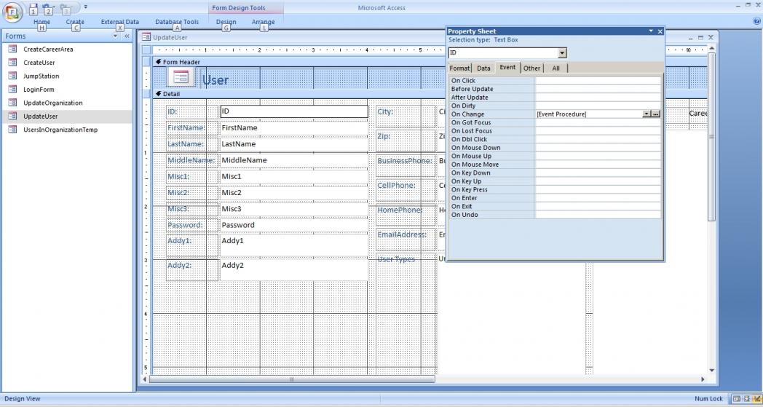
Task: Open the Create ribbon tab
Action: (x=75, y=22)
